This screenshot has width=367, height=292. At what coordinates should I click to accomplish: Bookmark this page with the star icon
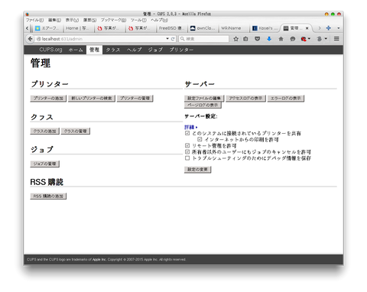pos(236,39)
